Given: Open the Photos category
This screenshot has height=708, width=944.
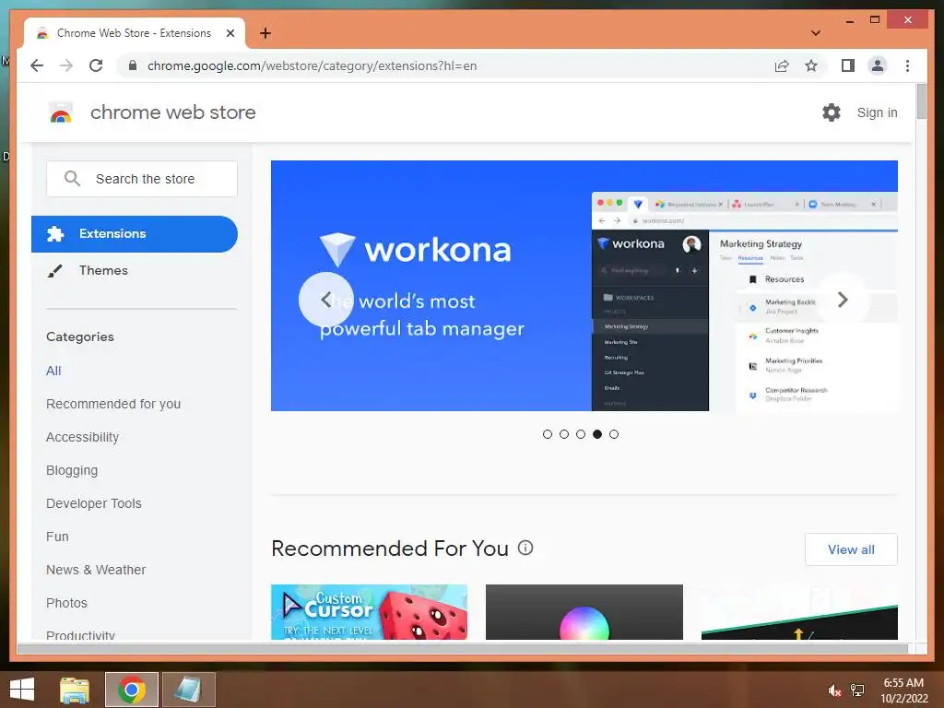Looking at the screenshot, I should (66, 603).
